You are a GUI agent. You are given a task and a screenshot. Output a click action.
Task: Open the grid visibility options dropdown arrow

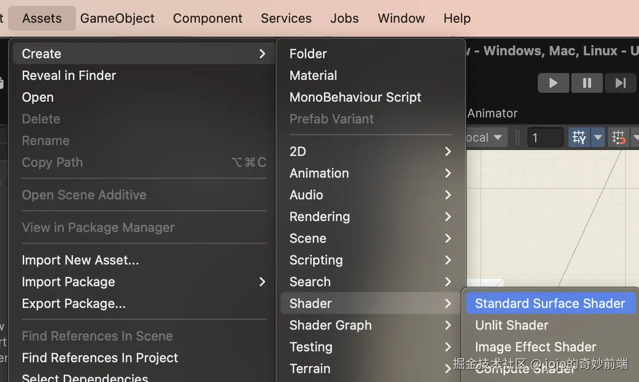[598, 137]
